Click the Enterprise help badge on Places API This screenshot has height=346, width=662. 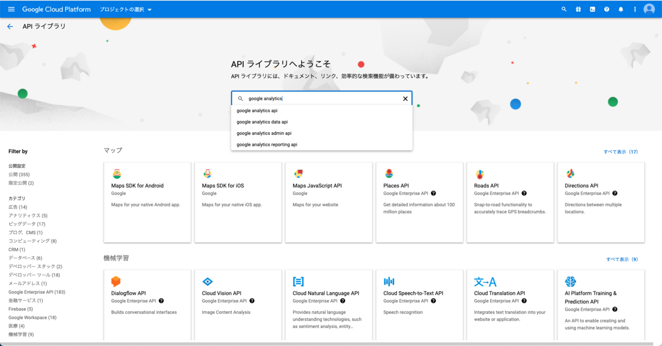pos(434,193)
